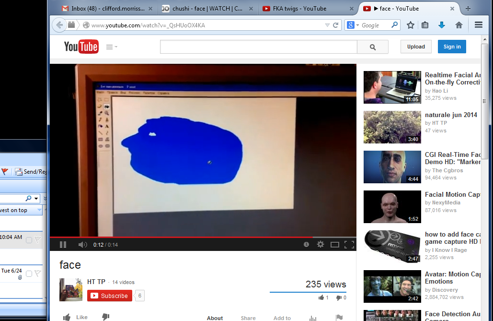Image resolution: width=493 pixels, height=321 pixels.
Task: Enter fullscreen mode
Action: [349, 245]
